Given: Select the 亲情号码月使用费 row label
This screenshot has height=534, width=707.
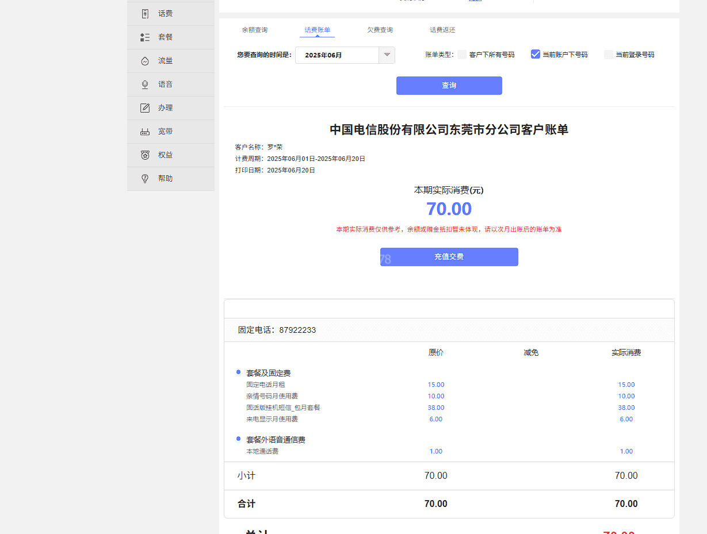Looking at the screenshot, I should click(272, 396).
